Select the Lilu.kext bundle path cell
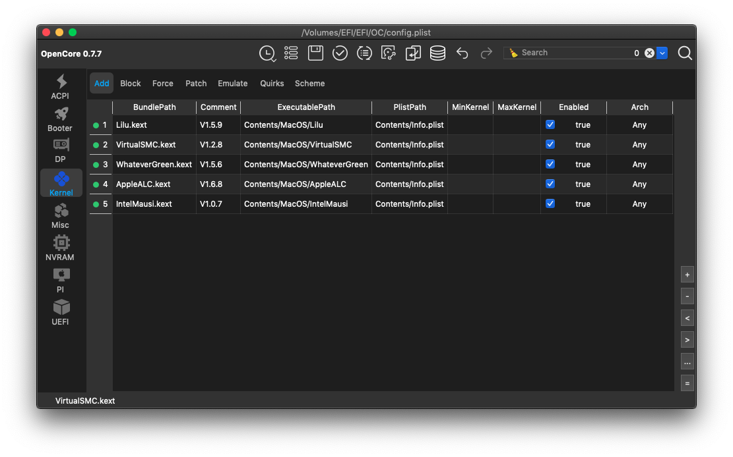733x457 pixels. [154, 124]
